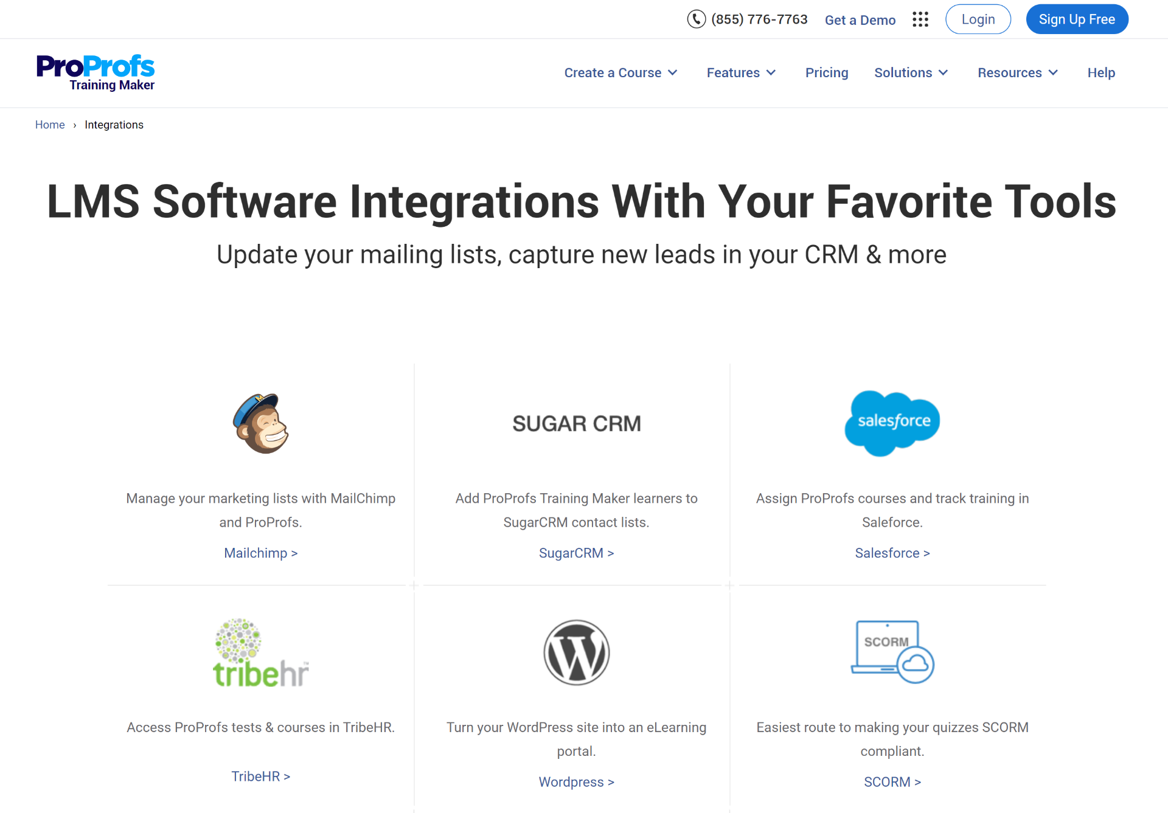Click the Get a Demo button
1168x813 pixels.
coord(858,19)
